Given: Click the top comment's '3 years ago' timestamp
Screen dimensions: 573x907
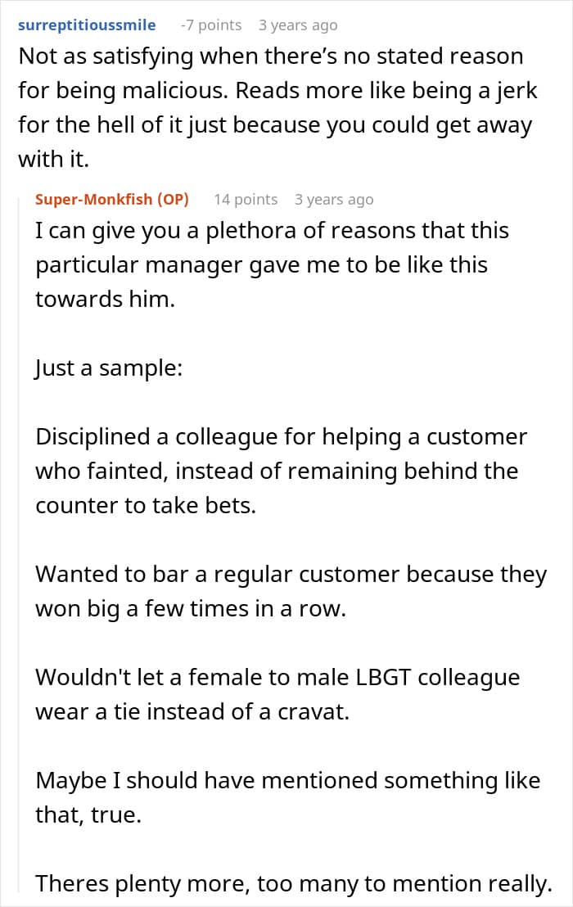Looking at the screenshot, I should tap(298, 25).
